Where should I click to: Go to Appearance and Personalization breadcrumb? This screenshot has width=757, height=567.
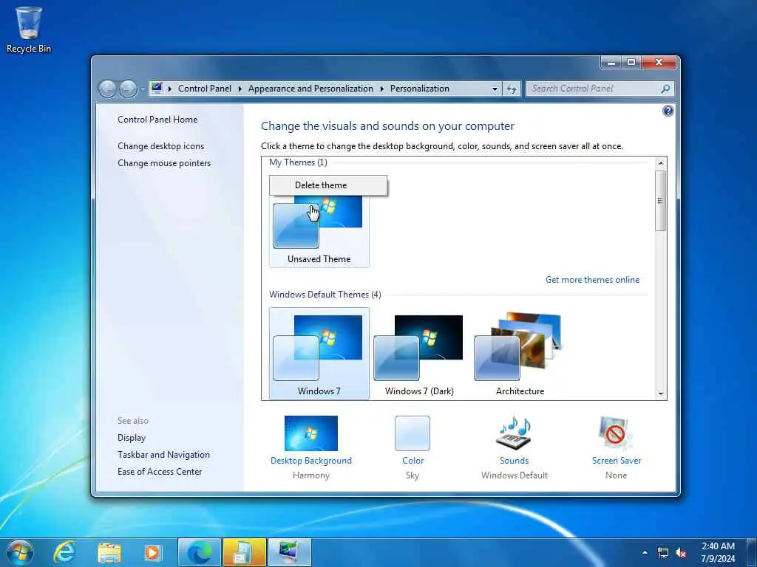click(310, 89)
